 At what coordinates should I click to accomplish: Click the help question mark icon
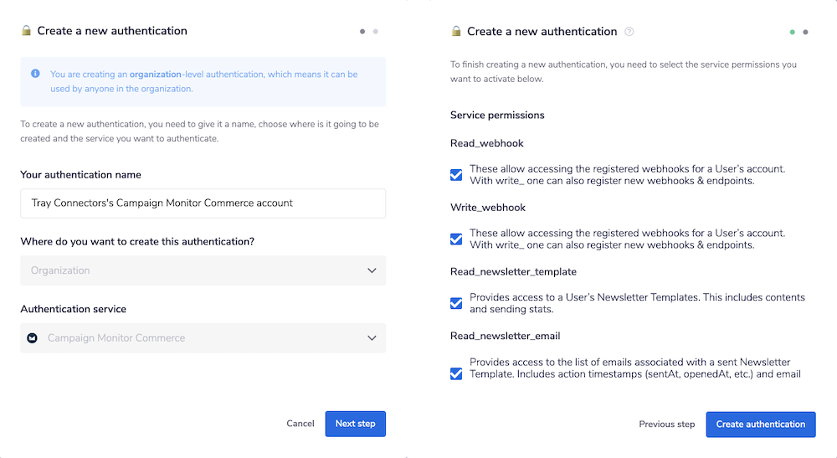pyautogui.click(x=629, y=32)
